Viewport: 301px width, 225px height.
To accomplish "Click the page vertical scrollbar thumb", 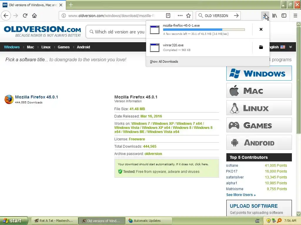I will 298,80.
